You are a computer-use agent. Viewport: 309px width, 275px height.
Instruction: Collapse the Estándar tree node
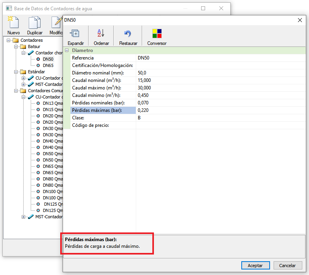click(16, 72)
